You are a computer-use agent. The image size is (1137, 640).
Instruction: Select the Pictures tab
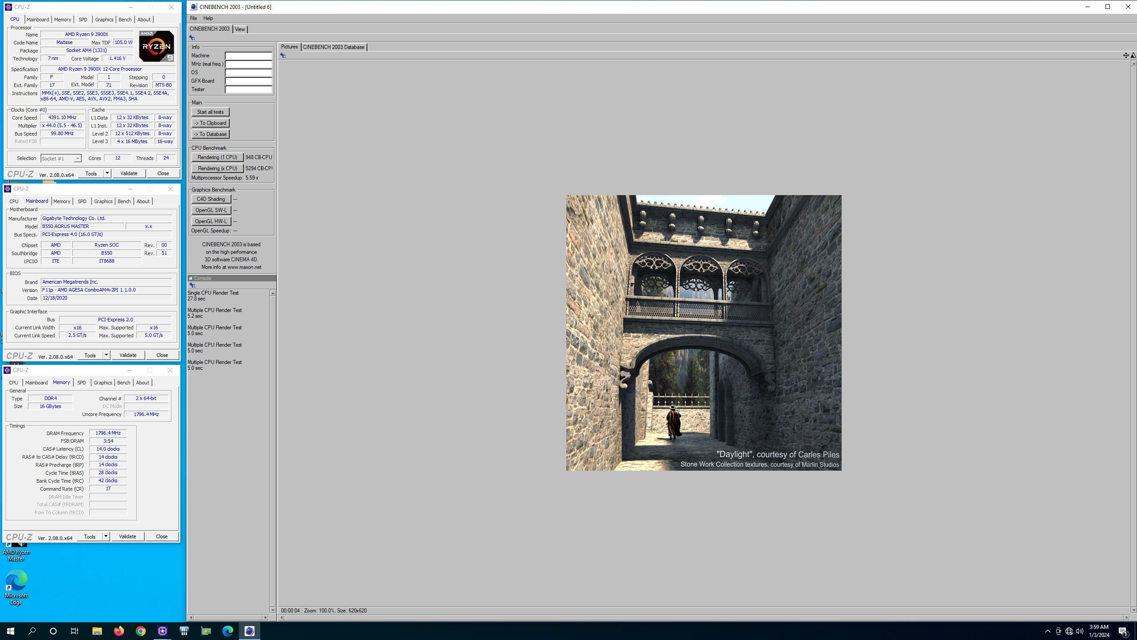pos(289,47)
